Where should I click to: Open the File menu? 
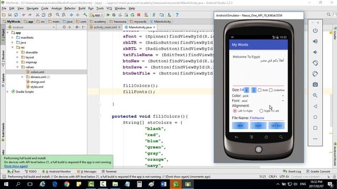[x=4, y=8]
